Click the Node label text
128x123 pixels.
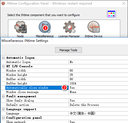click(20, 36)
